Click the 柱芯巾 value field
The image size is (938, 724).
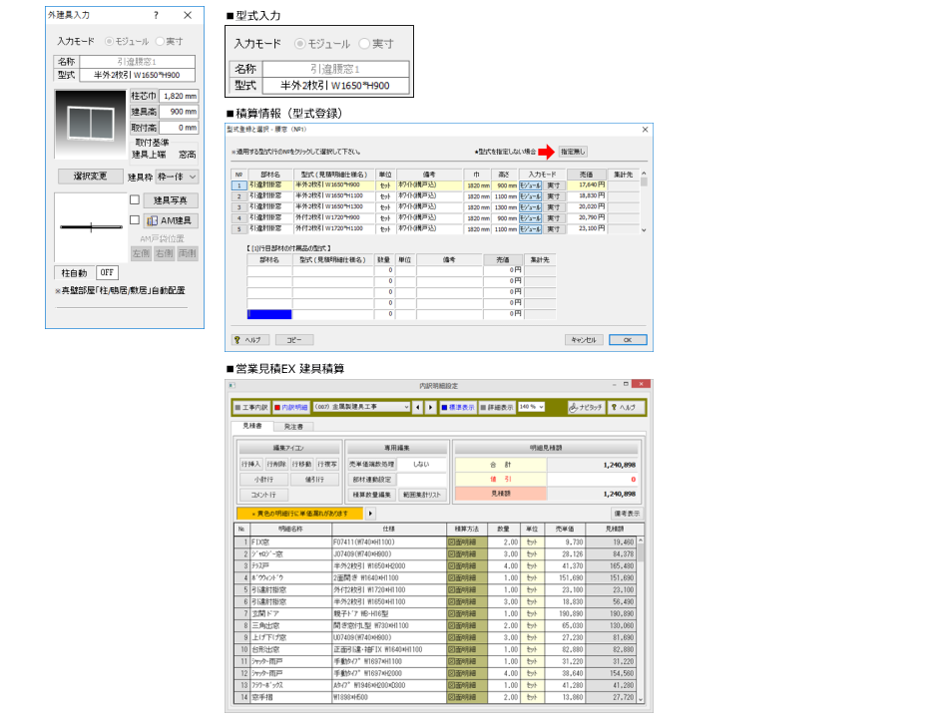[179, 96]
